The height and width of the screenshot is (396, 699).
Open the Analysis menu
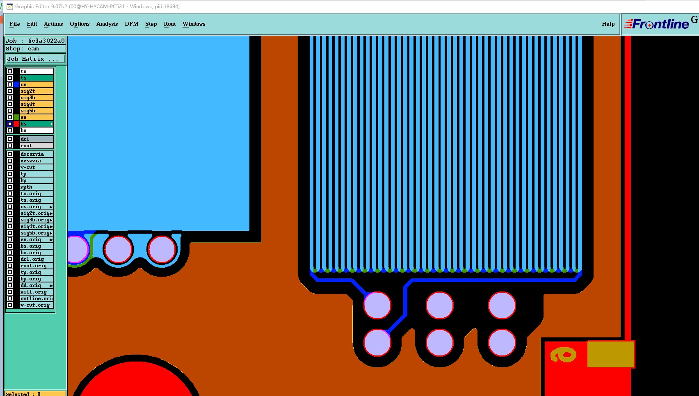107,24
